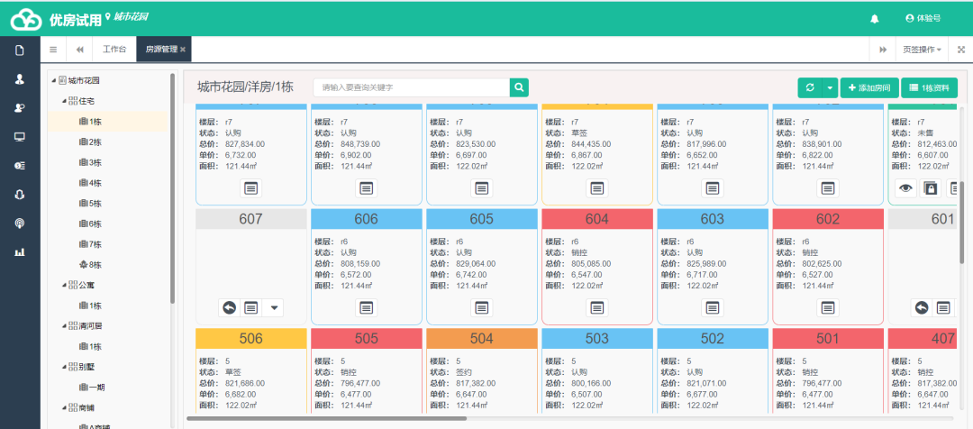Click the horizontal scrollbar under the room grid
Image resolution: width=973 pixels, height=429 pixels.
(327, 418)
